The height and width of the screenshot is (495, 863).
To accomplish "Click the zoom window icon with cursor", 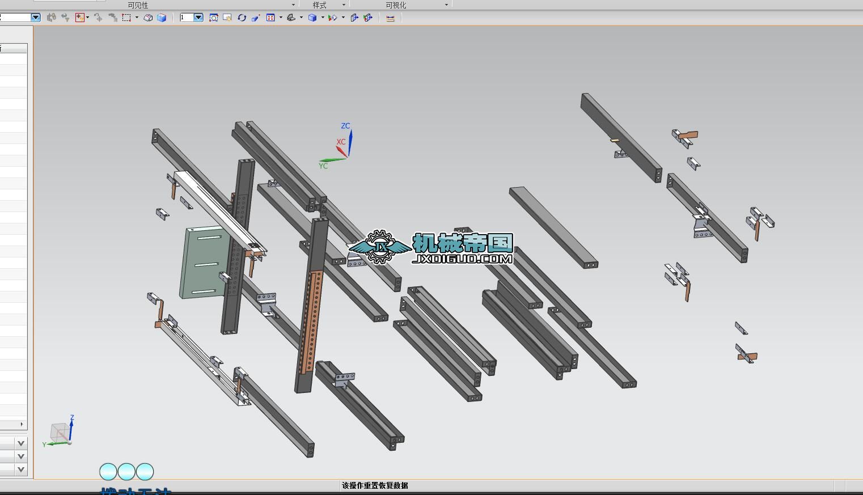I will pos(227,18).
